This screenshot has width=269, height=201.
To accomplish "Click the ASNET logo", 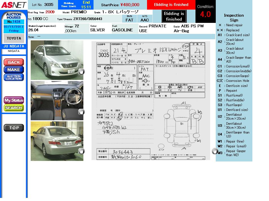I will pyautogui.click(x=14, y=5).
